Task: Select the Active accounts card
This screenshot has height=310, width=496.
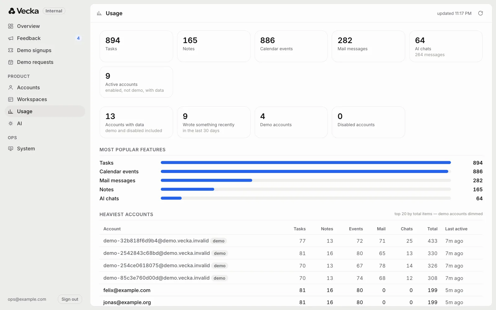Action: pyautogui.click(x=136, y=82)
